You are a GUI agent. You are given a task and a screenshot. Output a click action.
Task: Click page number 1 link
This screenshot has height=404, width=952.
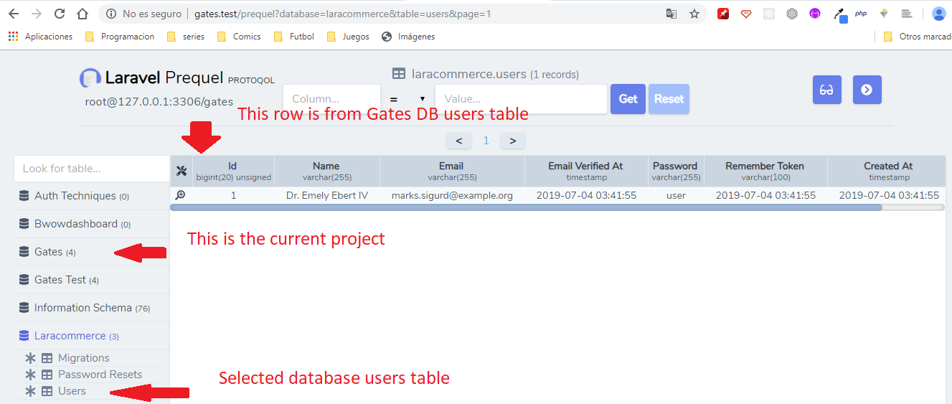pyautogui.click(x=486, y=141)
